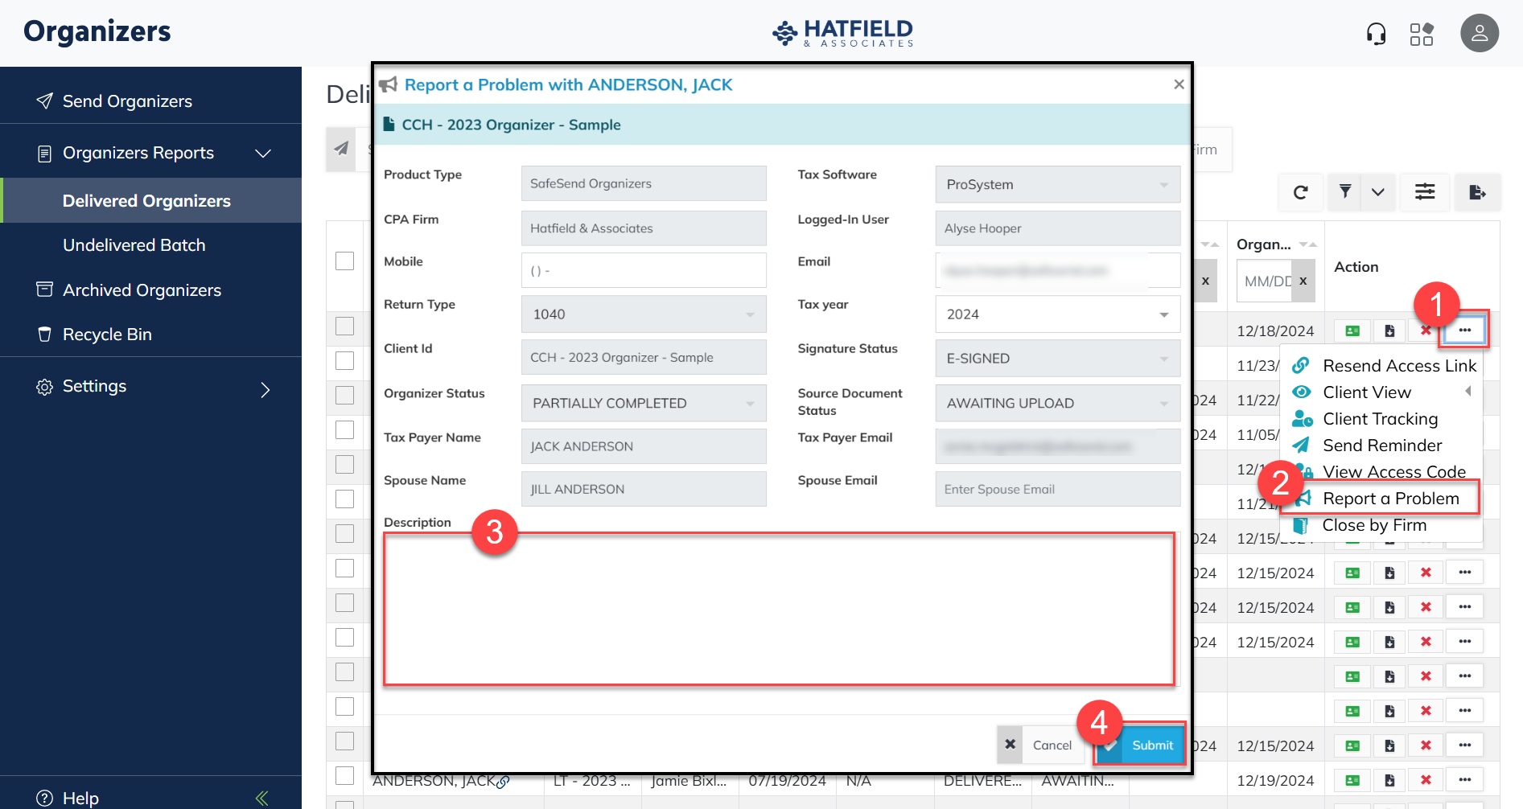Click the Spouse Email input field
This screenshot has width=1523, height=809.
(x=1057, y=489)
